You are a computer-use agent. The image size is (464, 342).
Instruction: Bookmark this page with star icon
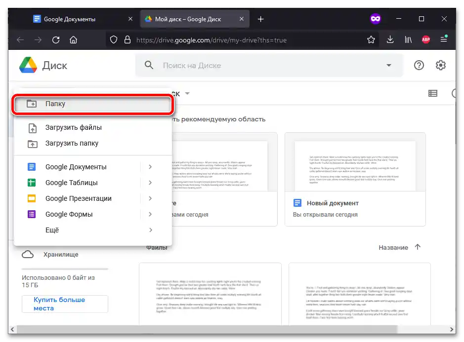pyautogui.click(x=371, y=39)
